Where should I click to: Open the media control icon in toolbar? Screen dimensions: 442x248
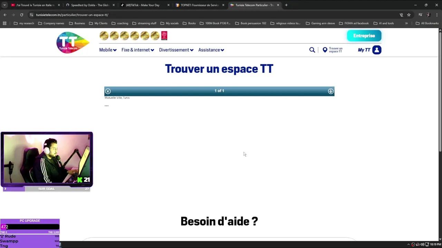click(420, 15)
